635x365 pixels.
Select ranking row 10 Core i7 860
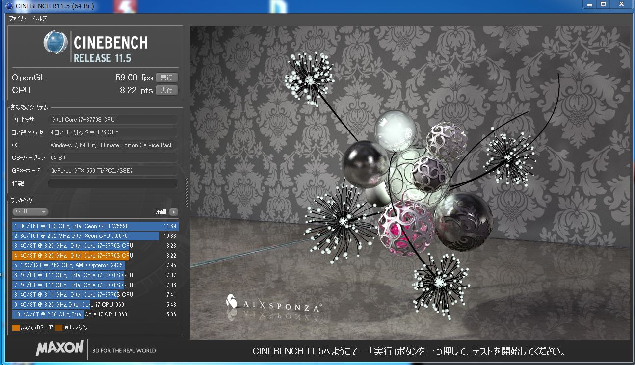pyautogui.click(x=95, y=314)
